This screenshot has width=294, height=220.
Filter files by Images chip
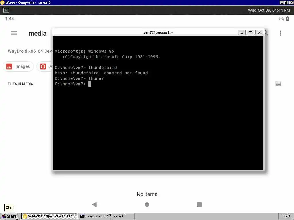pyautogui.click(x=18, y=66)
